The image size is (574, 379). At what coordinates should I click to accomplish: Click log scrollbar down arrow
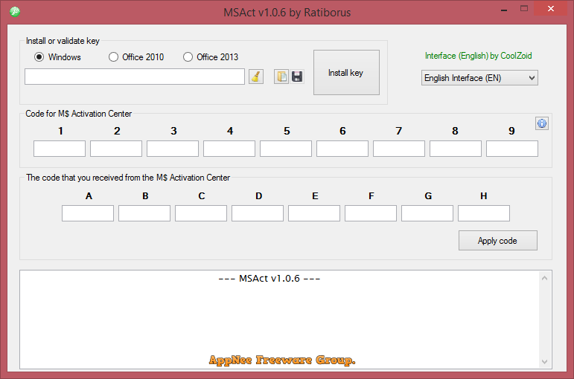point(544,361)
